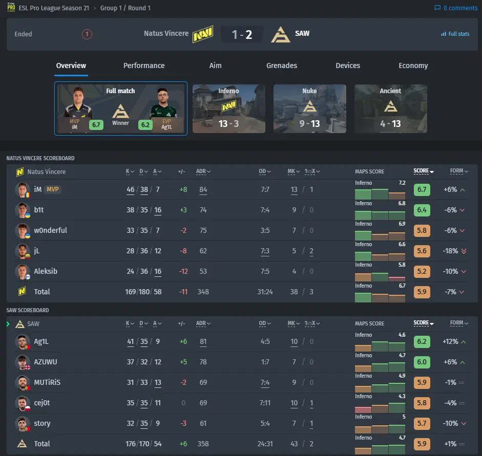The width and height of the screenshot is (482, 456).
Task: Sort Natus Vincere scoreboard by MK
Action: click(294, 171)
